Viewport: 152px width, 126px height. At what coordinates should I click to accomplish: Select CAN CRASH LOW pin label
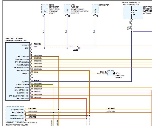click(x=22, y=62)
